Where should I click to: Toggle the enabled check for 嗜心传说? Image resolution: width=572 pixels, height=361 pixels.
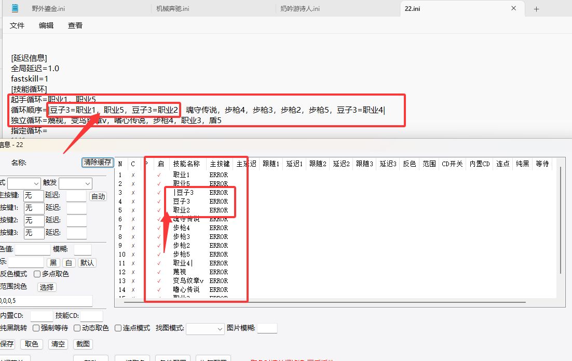click(x=159, y=290)
